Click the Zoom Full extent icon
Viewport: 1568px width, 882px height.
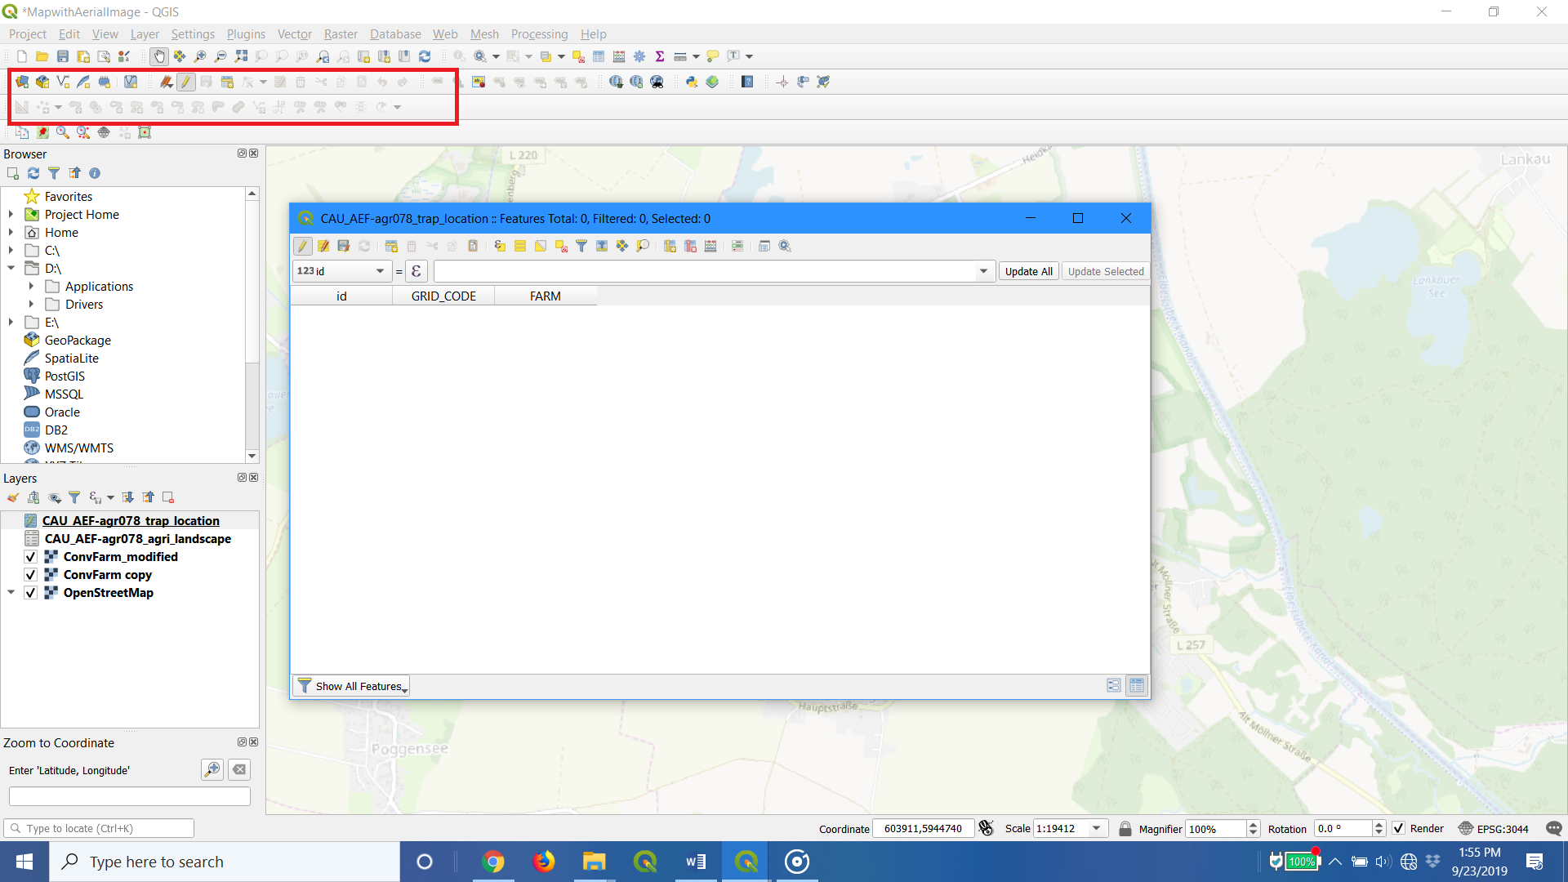click(241, 56)
